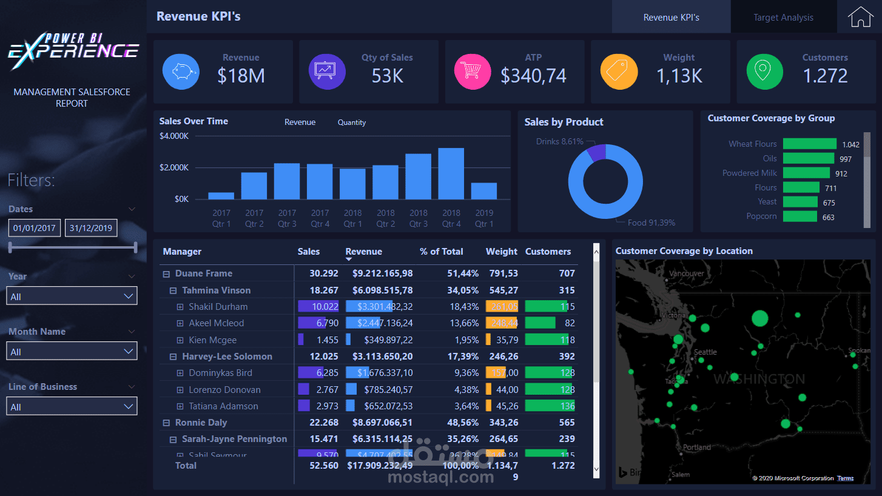
Task: Click the Customers location pin icon
Action: 765,72
